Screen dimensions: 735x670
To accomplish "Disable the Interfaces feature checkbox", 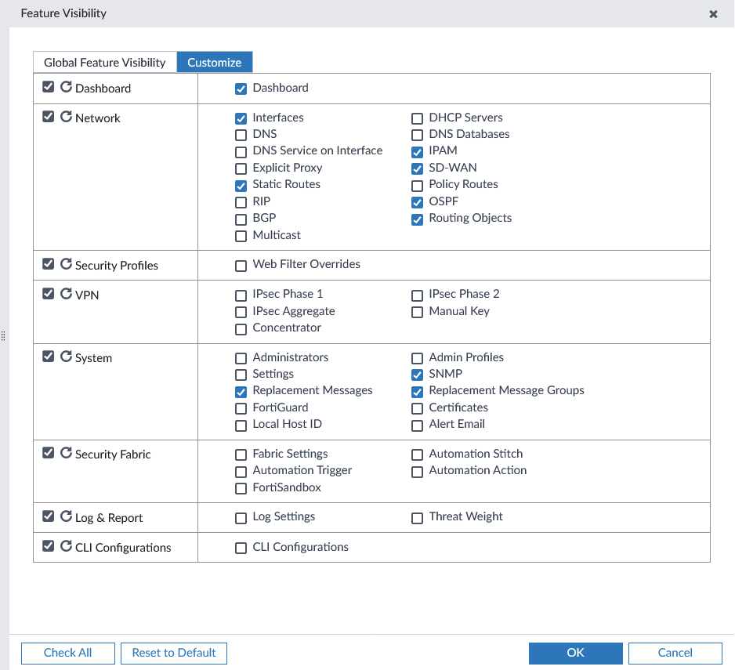I will pyautogui.click(x=241, y=118).
